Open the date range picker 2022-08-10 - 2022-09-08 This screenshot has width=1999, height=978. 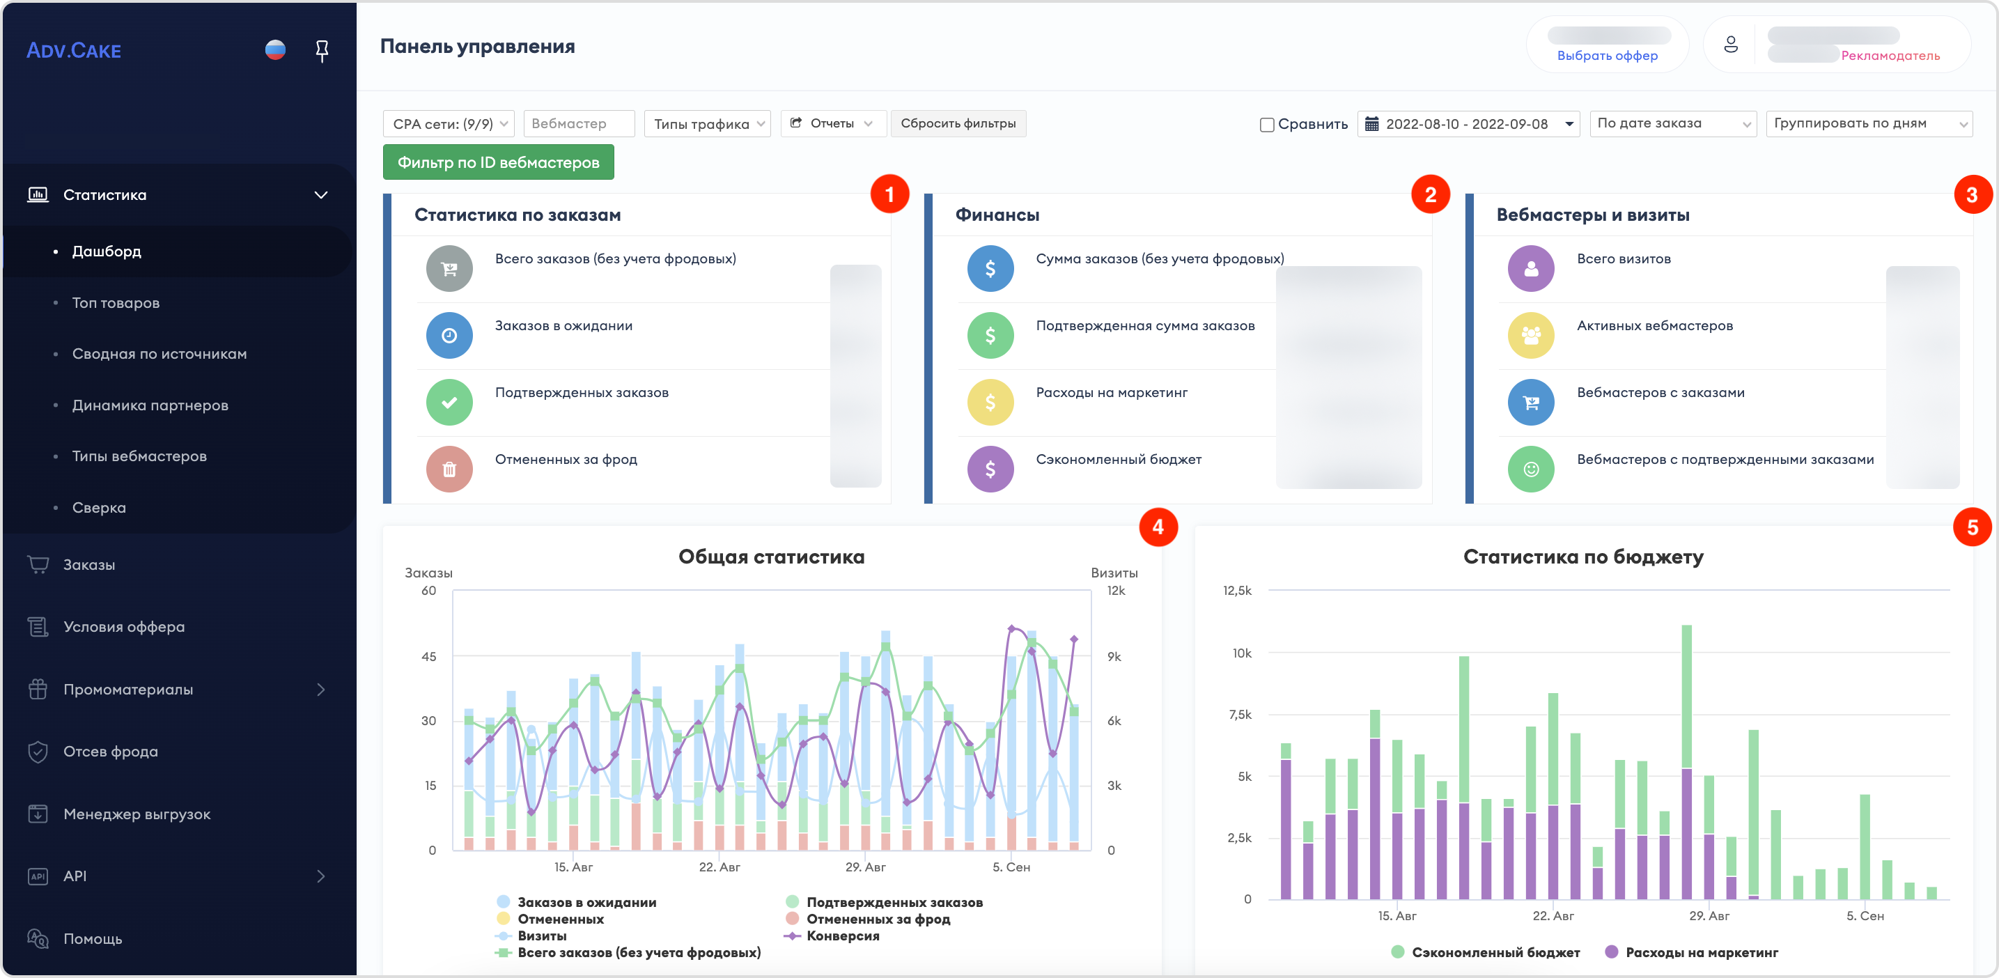coord(1468,124)
